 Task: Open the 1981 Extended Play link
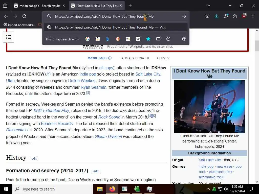click(51, 111)
